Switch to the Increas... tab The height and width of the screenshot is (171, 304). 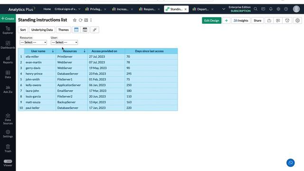click(x=120, y=9)
